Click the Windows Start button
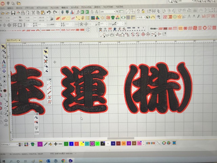The width and height of the screenshot is (217, 163). pos(4,161)
